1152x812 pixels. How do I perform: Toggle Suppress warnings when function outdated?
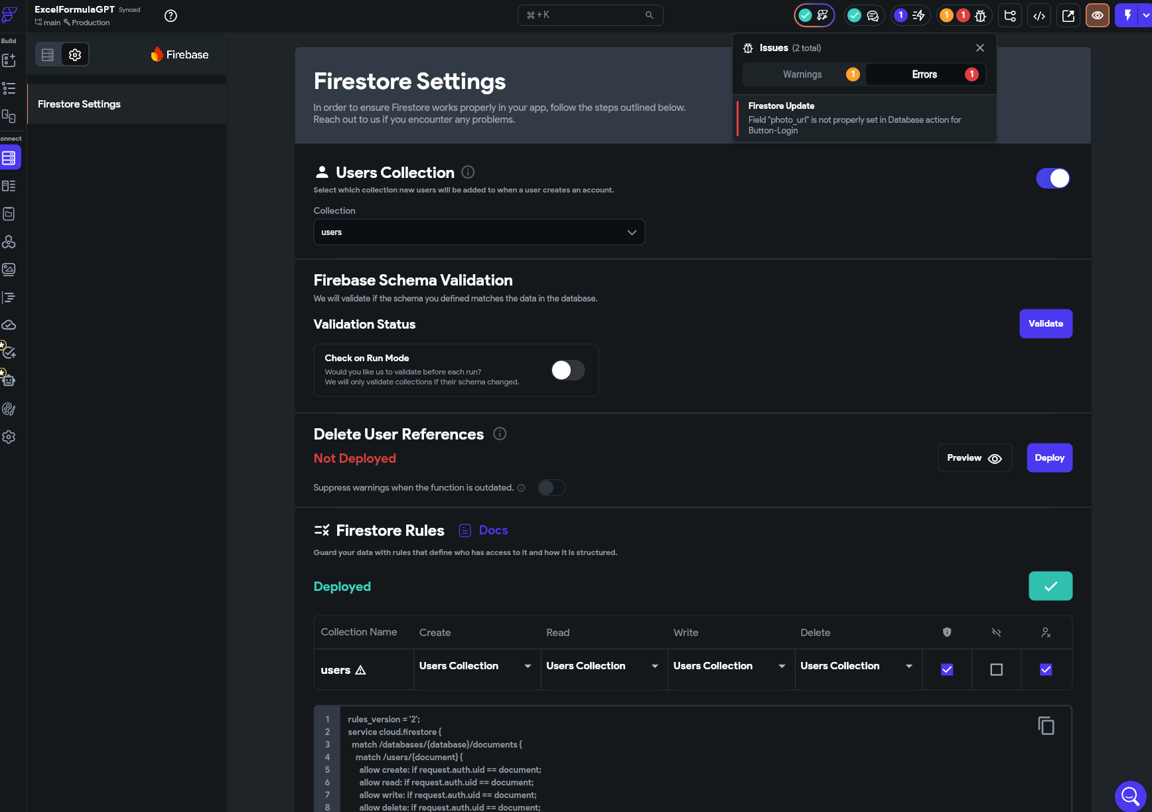551,488
